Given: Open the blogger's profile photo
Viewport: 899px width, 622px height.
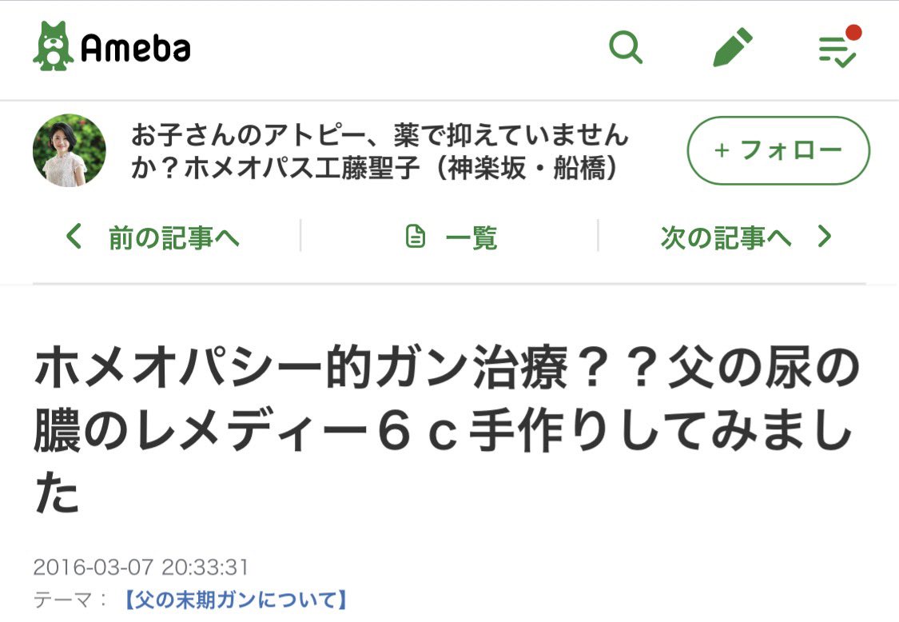Looking at the screenshot, I should point(70,150).
